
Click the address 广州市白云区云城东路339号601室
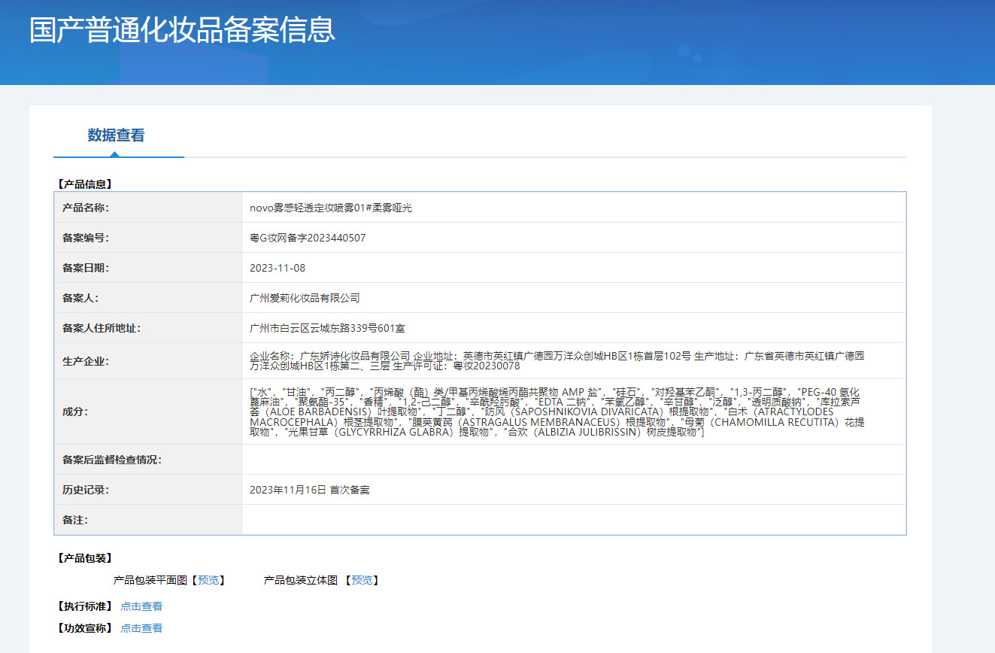[x=328, y=328]
